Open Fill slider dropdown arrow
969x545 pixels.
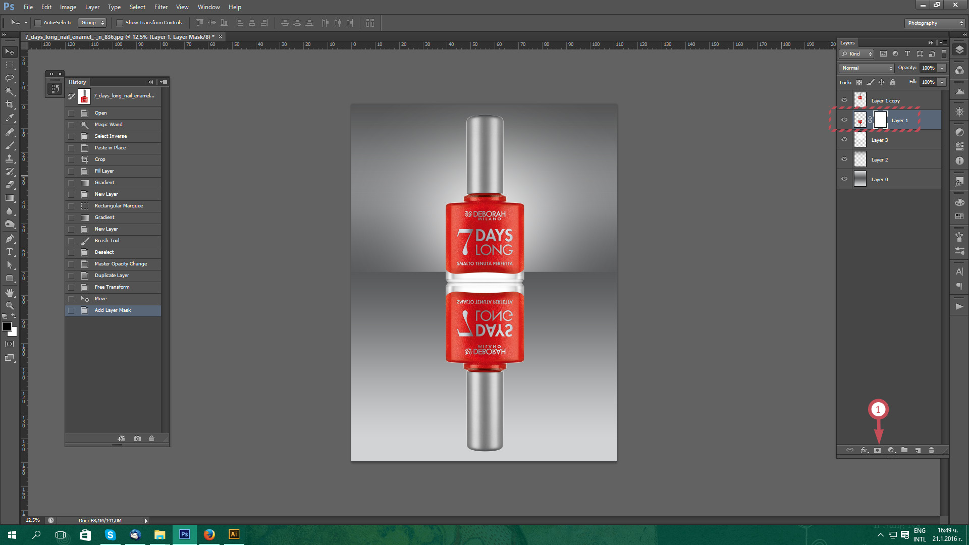(942, 82)
